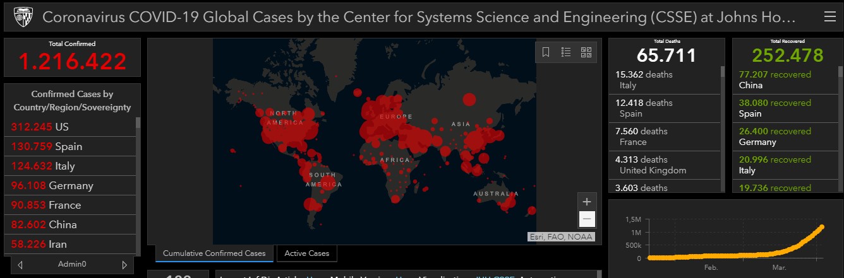The height and width of the screenshot is (278, 844).
Task: Click Italy 20.996 recovered entry
Action: tap(785, 165)
